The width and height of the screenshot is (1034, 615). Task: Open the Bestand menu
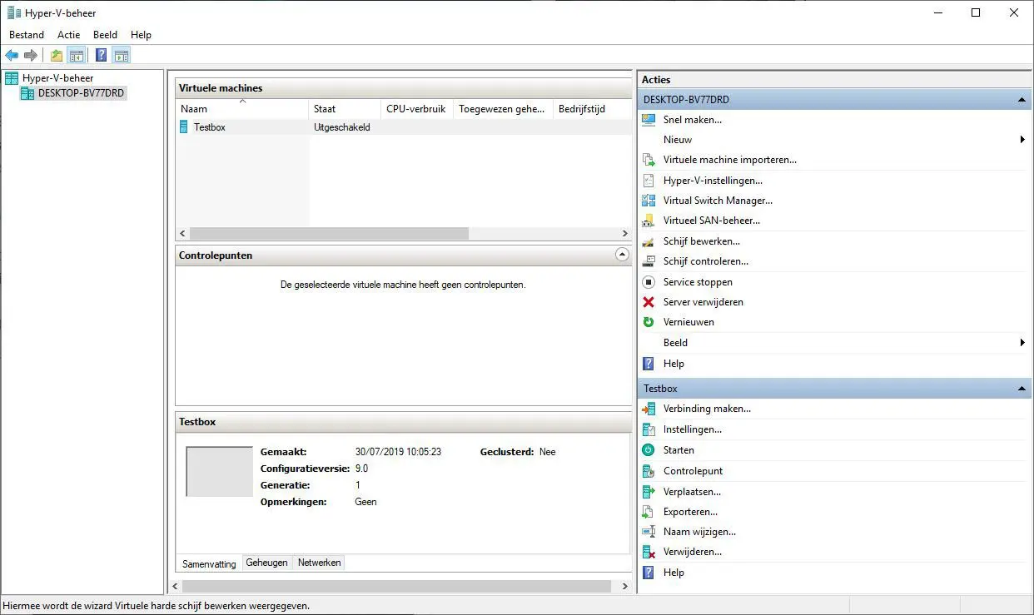tap(27, 35)
